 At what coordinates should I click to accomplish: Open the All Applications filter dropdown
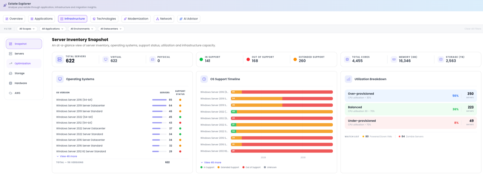coord(53,29)
